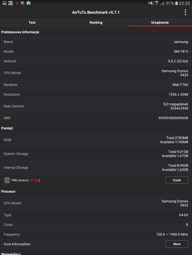Viewport: 192px width, 255px height.
Task: Switch to the Ranking tab
Action: point(96,22)
